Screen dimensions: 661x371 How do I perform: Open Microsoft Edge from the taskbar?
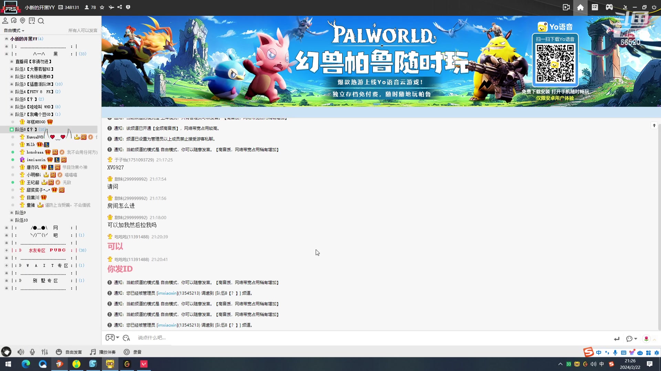(26, 364)
